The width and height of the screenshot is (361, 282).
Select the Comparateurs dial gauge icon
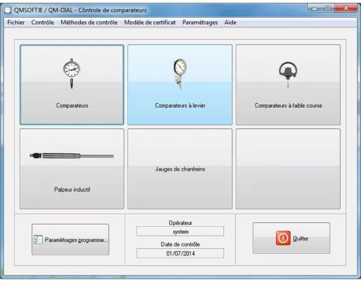72,73
